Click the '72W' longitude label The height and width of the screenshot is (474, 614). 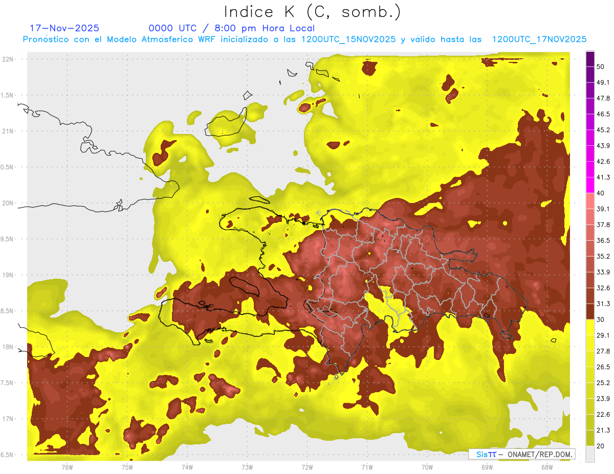tap(307, 467)
